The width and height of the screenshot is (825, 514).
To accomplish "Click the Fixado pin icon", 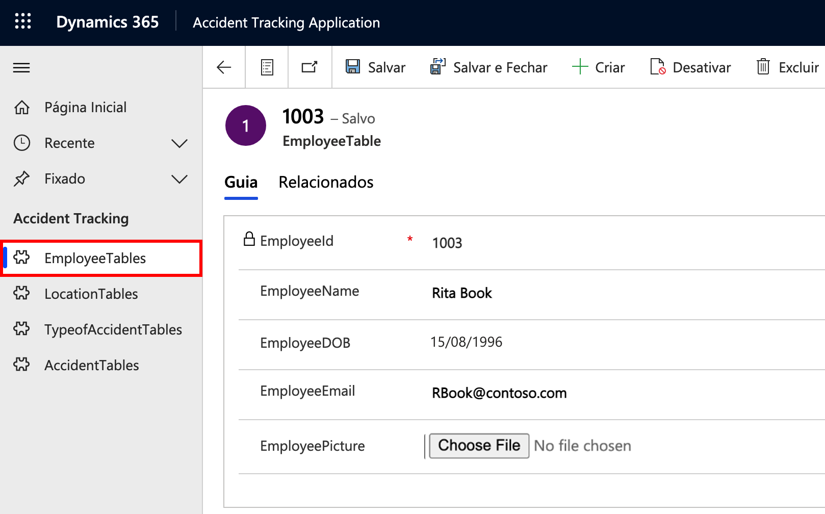I will coord(22,178).
